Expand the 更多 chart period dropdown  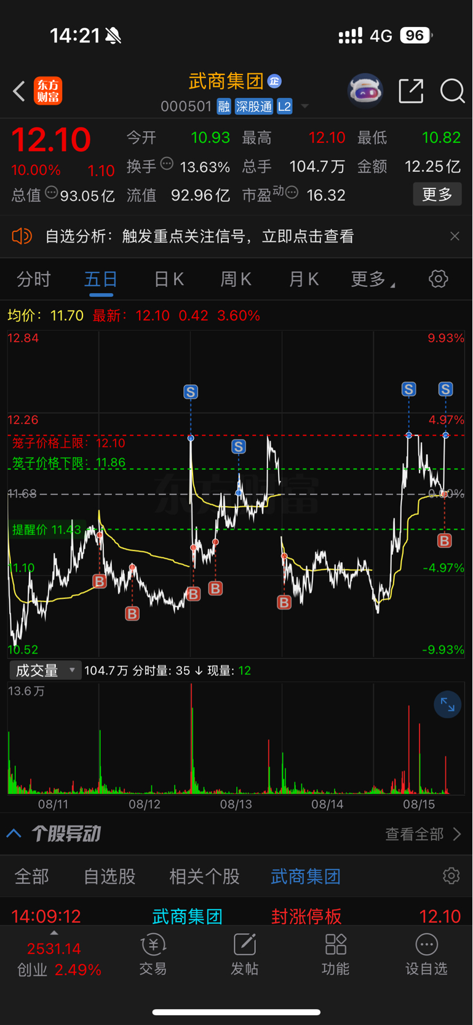coord(372,279)
